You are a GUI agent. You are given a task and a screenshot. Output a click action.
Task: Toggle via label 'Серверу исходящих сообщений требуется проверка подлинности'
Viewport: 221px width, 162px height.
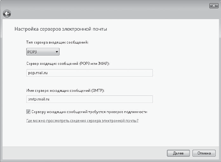89,112
